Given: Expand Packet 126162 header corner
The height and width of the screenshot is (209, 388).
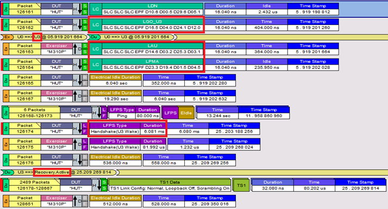Looking at the screenshot, I should pos(39,21).
